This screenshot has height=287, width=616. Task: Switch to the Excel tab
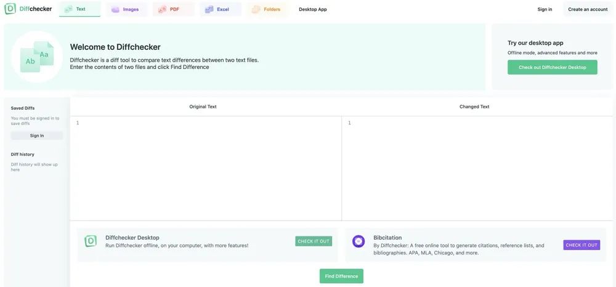click(221, 9)
